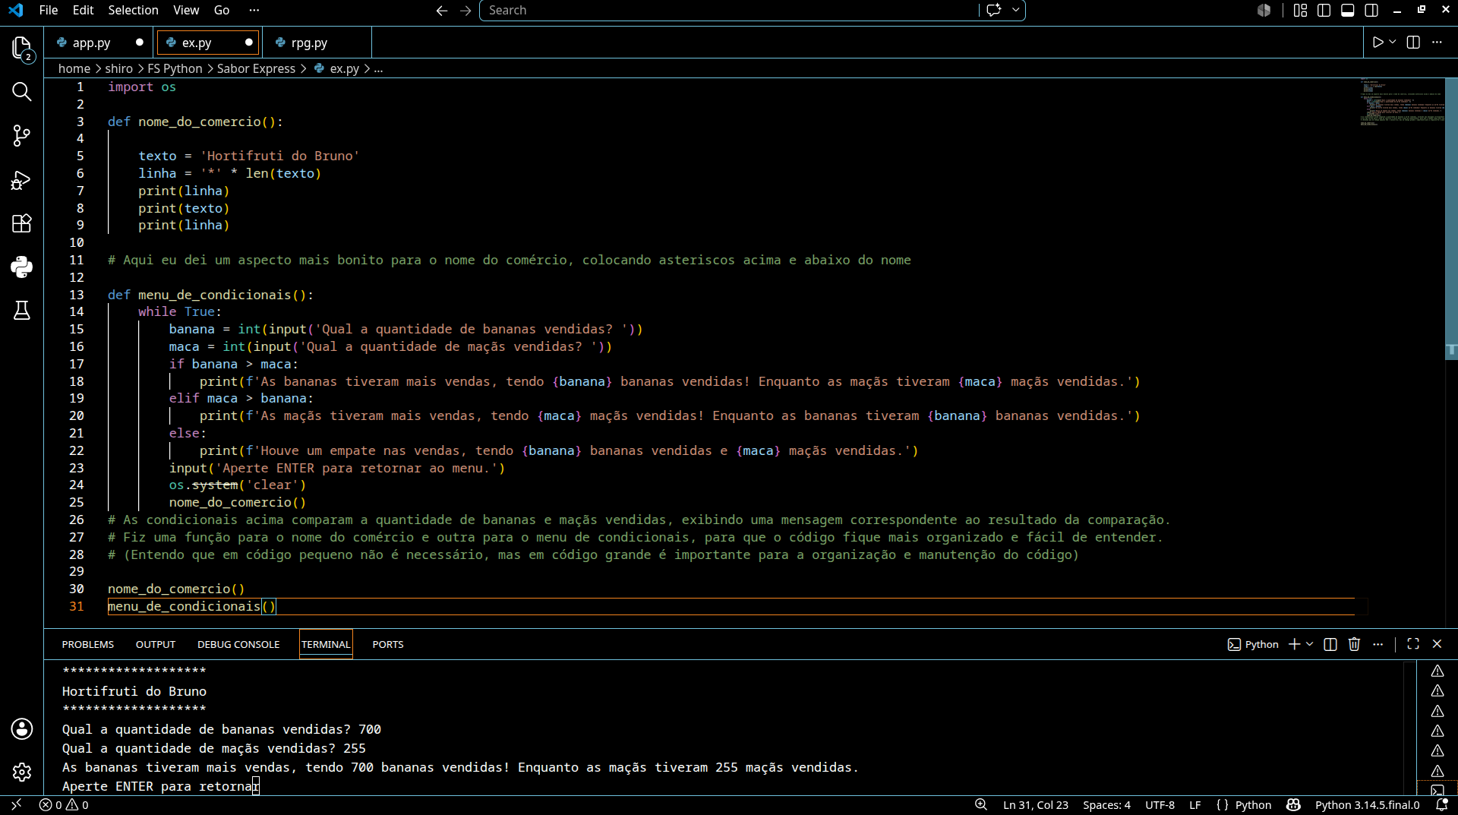The image size is (1458, 815).
Task: Expand the run button dropdown arrow
Action: pyautogui.click(x=1393, y=43)
